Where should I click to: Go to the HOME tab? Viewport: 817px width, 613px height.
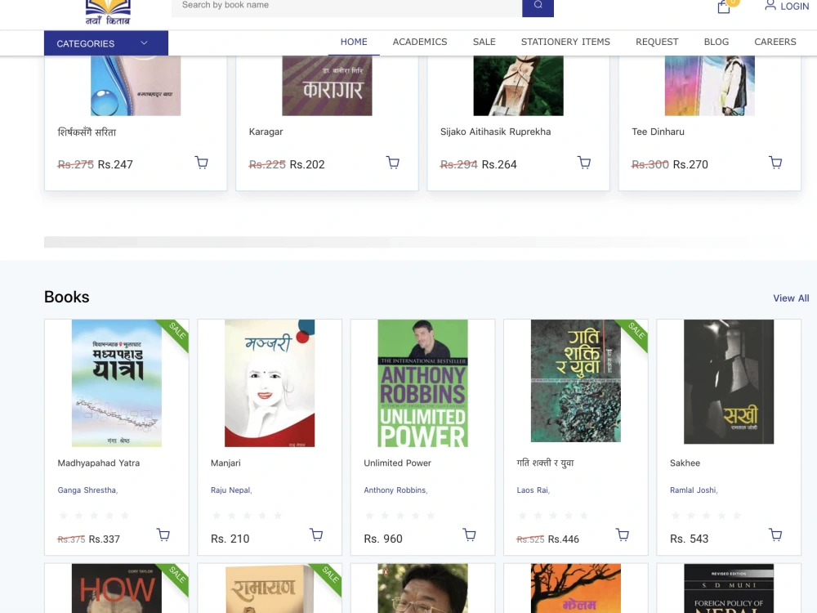[354, 42]
